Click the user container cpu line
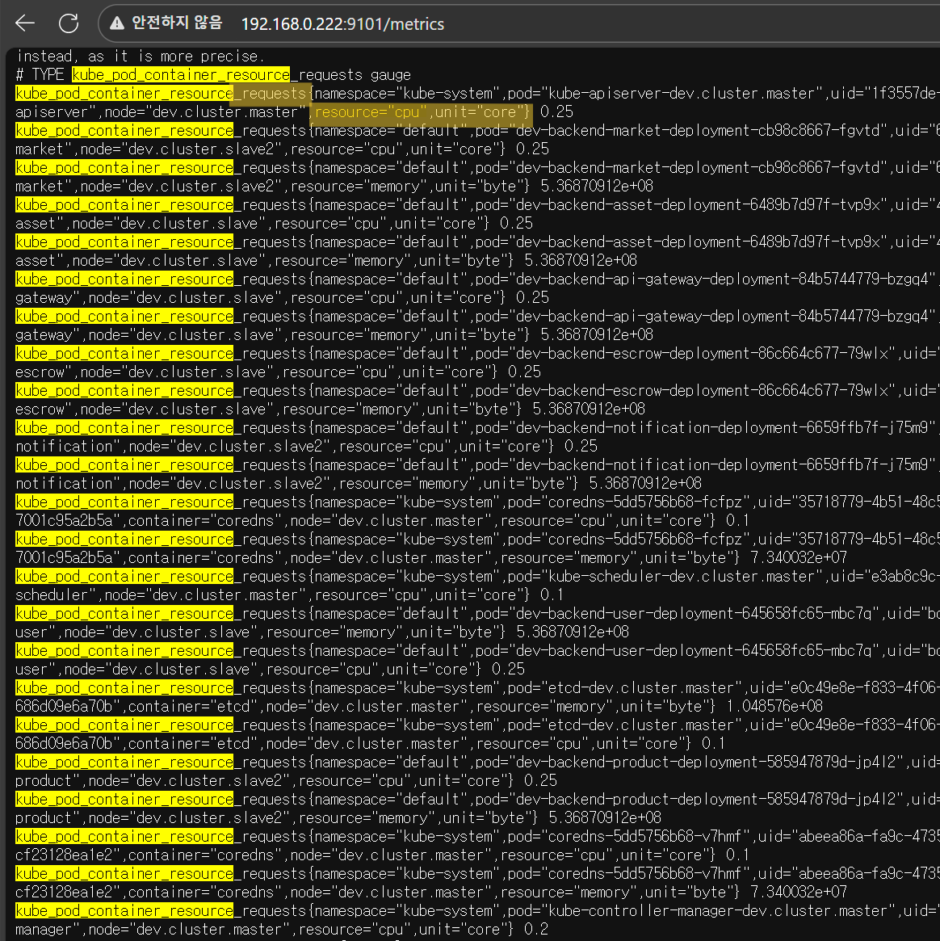 pyautogui.click(x=270, y=670)
